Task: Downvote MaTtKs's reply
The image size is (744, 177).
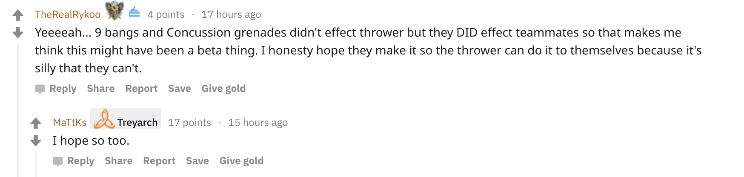Action: tap(36, 140)
